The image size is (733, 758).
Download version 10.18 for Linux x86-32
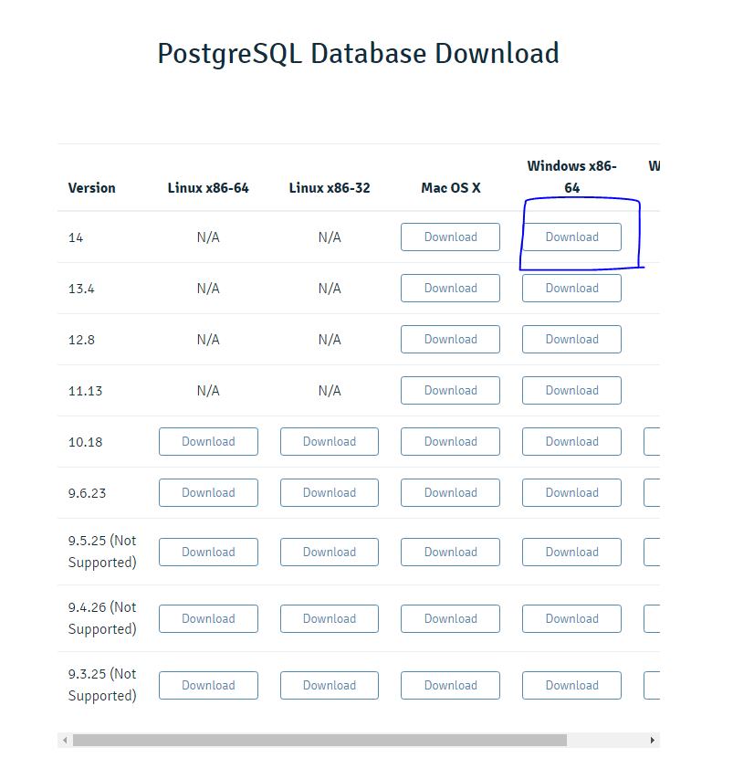pyautogui.click(x=330, y=441)
